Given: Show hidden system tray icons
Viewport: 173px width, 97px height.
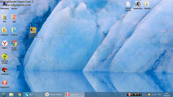Looking at the screenshot, I should 143,95.
